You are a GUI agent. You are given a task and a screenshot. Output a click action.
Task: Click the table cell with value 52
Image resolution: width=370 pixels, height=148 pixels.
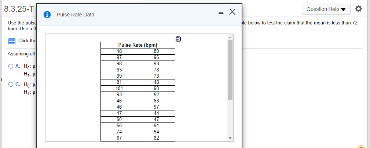157,94
